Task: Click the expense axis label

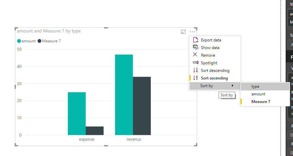Action: pyautogui.click(x=87, y=139)
